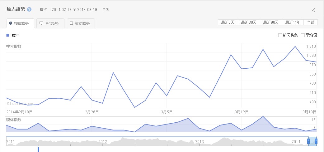Click the 850 y-axis value
The image size is (324, 152).
(x=313, y=74)
